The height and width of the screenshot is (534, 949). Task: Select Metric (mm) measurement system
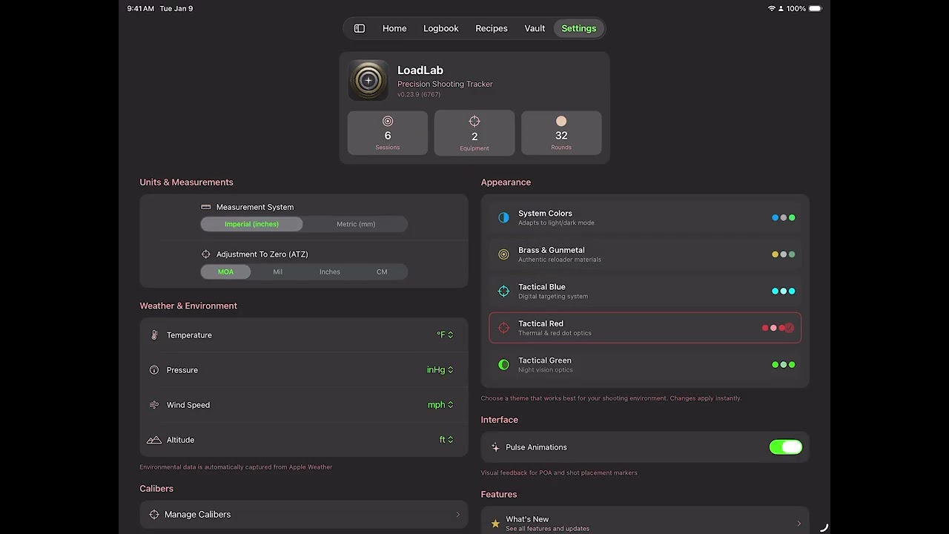pyautogui.click(x=356, y=224)
